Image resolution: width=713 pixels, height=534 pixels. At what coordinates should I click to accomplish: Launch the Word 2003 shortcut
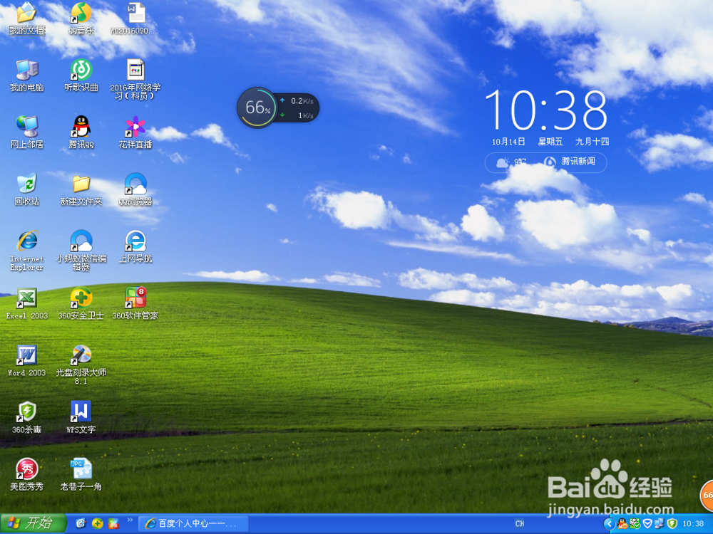pos(27,361)
